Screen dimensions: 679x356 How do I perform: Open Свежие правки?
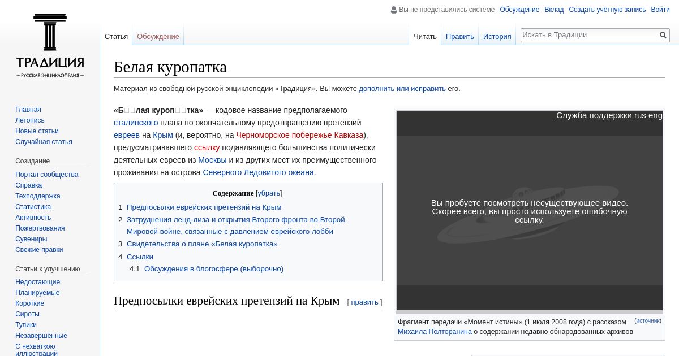click(39, 250)
